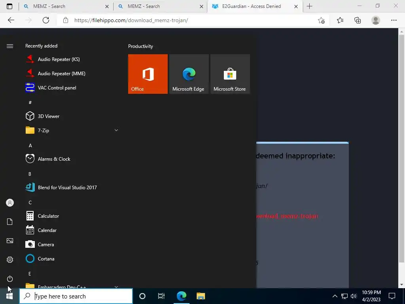
Task: Click Cortana circle on taskbar
Action: tap(142, 296)
